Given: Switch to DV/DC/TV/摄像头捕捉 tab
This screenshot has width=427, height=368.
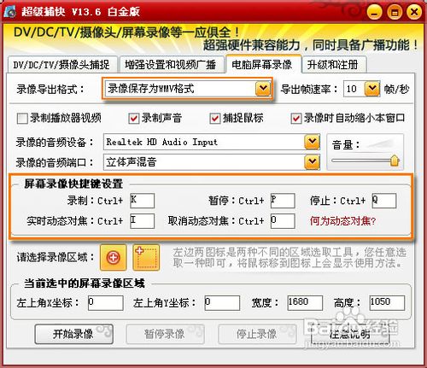Looking at the screenshot, I should click(61, 65).
